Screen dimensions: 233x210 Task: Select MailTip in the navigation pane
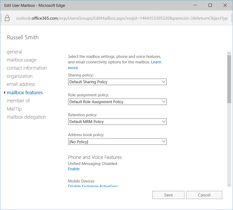14,109
